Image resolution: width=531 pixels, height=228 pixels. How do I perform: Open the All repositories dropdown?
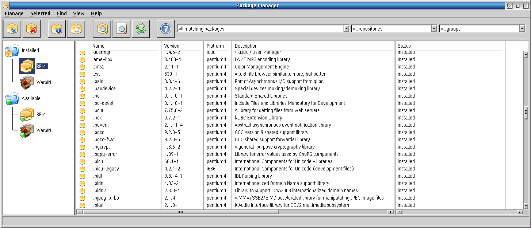coord(434,29)
